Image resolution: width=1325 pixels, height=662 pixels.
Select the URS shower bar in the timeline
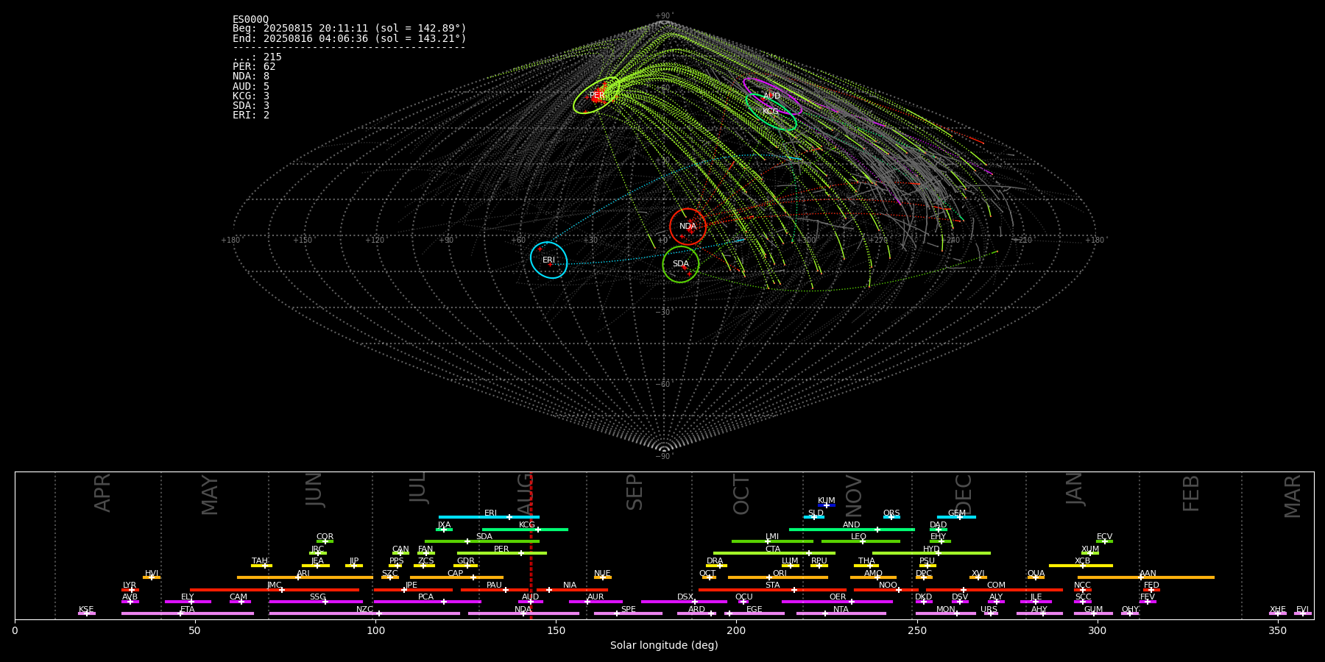pyautogui.click(x=991, y=613)
